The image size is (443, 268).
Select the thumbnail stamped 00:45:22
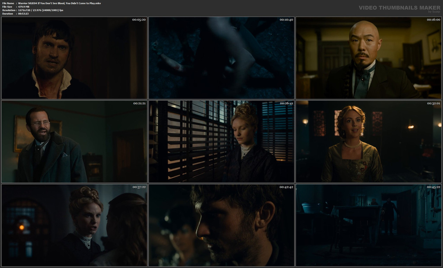(369, 225)
